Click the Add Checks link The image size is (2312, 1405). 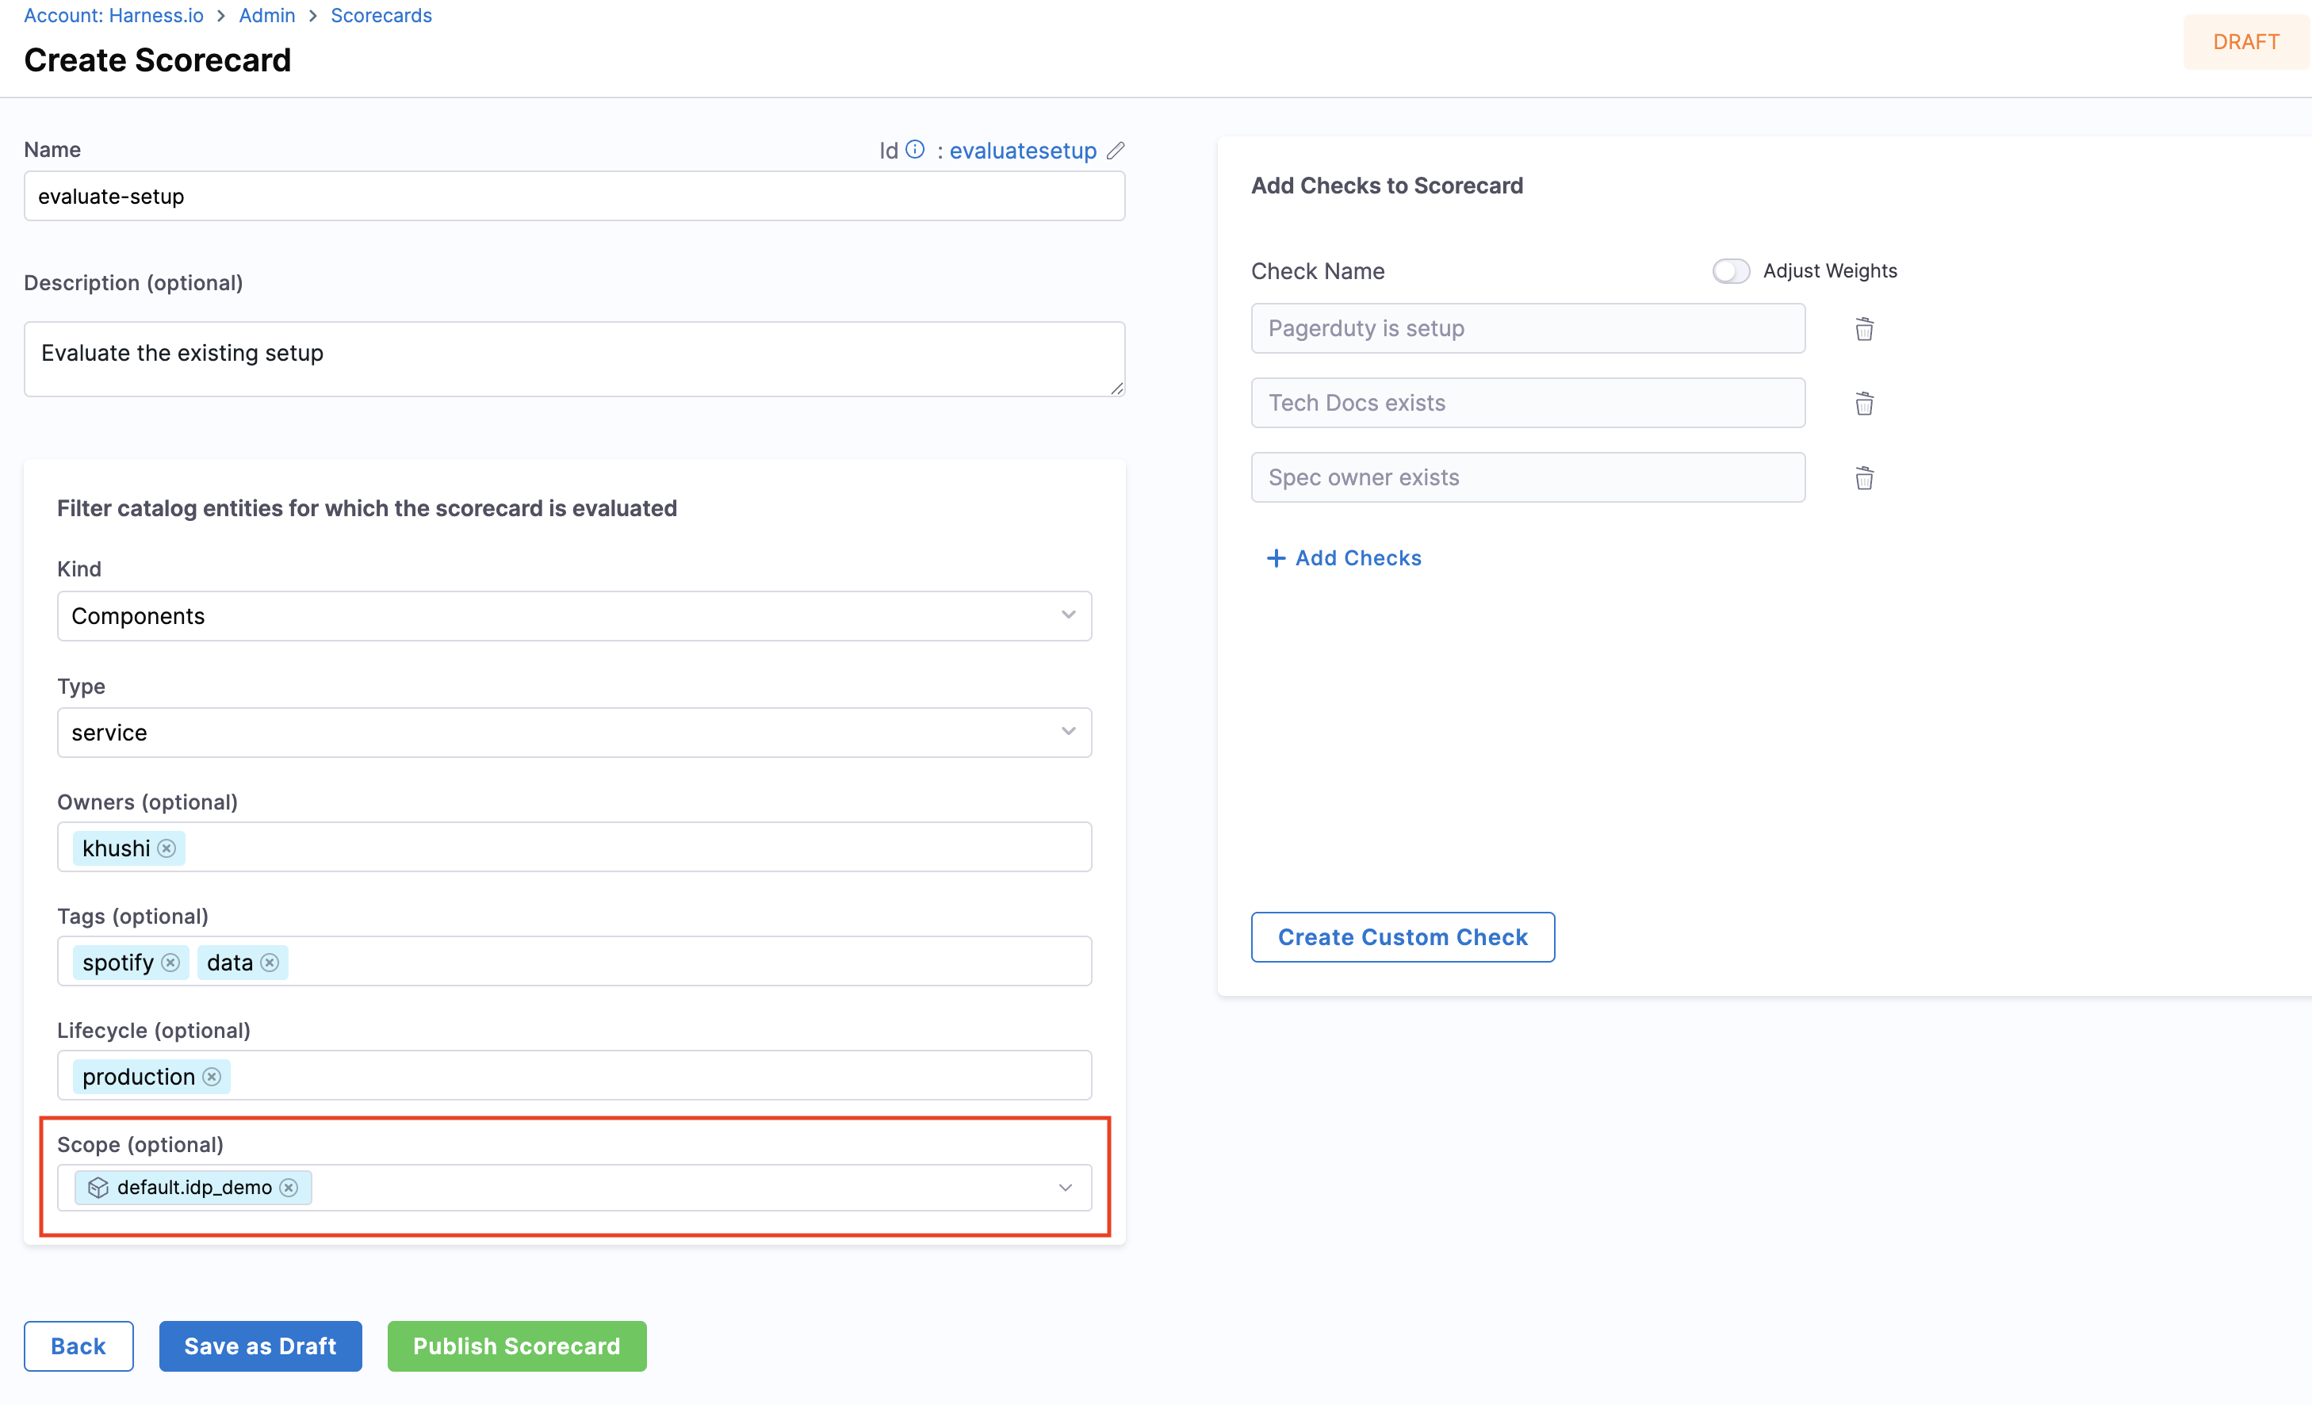point(1344,558)
